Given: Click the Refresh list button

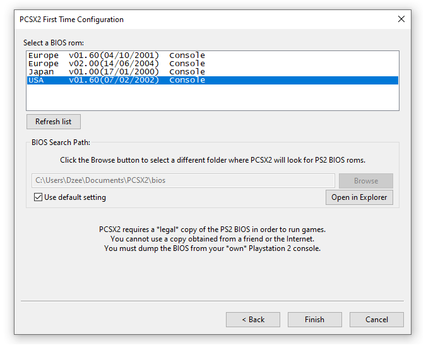Looking at the screenshot, I should [x=54, y=122].
